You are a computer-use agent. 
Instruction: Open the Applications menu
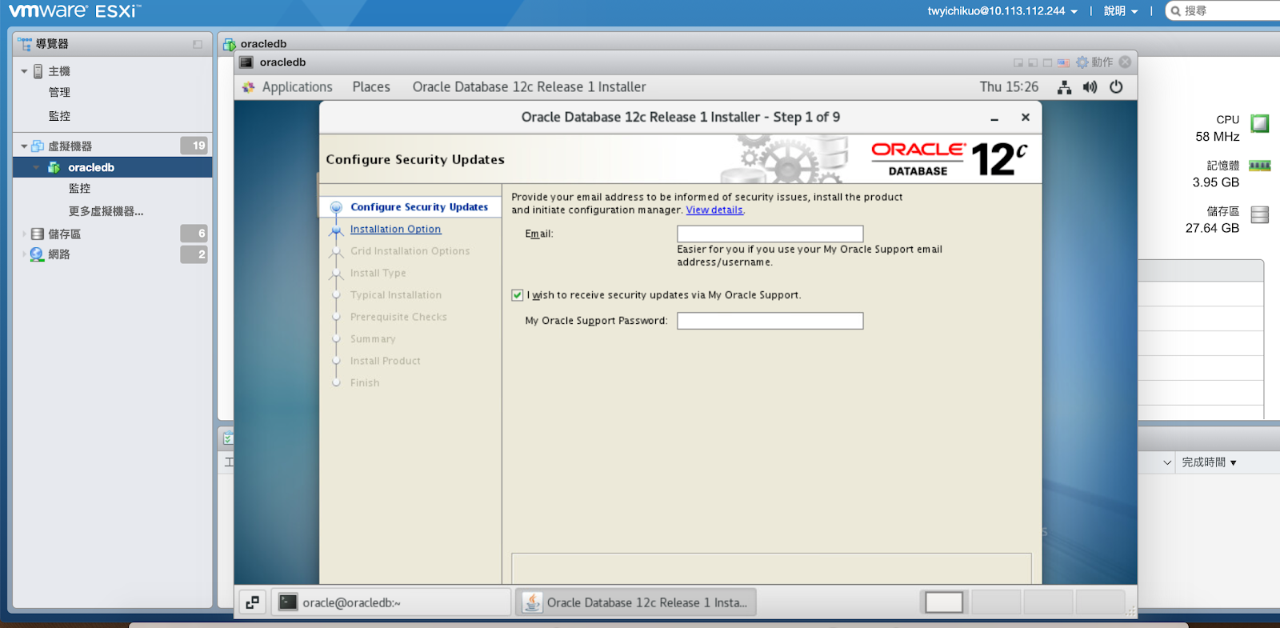pyautogui.click(x=297, y=87)
